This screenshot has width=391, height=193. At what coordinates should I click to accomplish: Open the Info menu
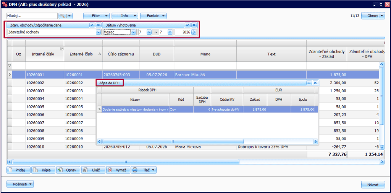[125, 16]
